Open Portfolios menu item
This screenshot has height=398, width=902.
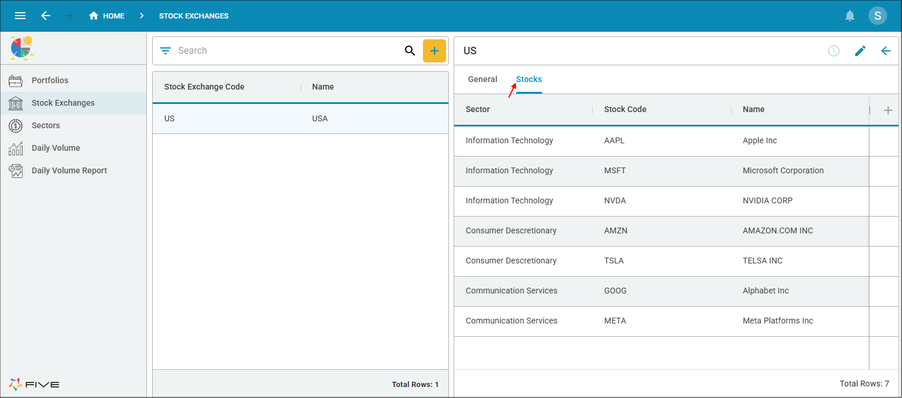pyautogui.click(x=73, y=80)
